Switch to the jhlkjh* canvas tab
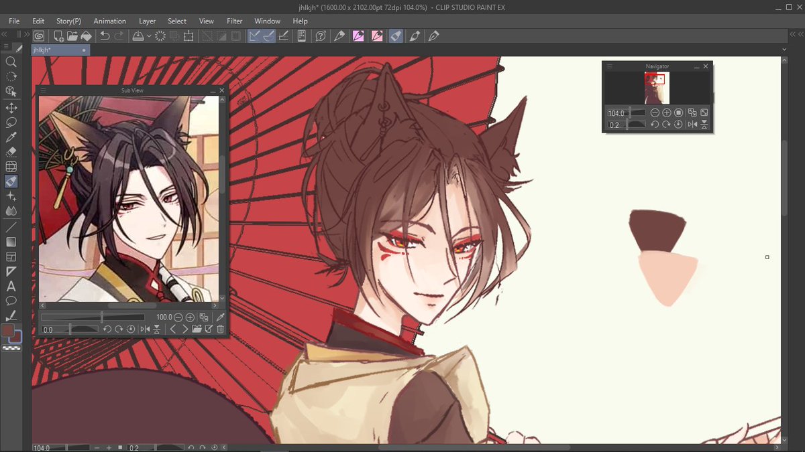 [60, 50]
